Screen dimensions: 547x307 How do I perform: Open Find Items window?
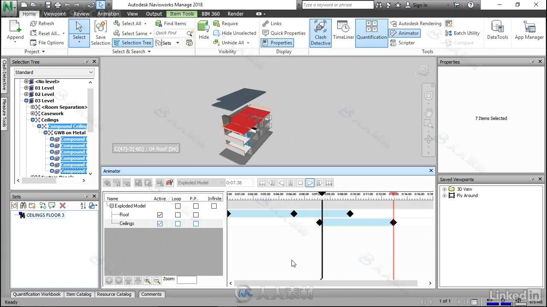[171, 23]
